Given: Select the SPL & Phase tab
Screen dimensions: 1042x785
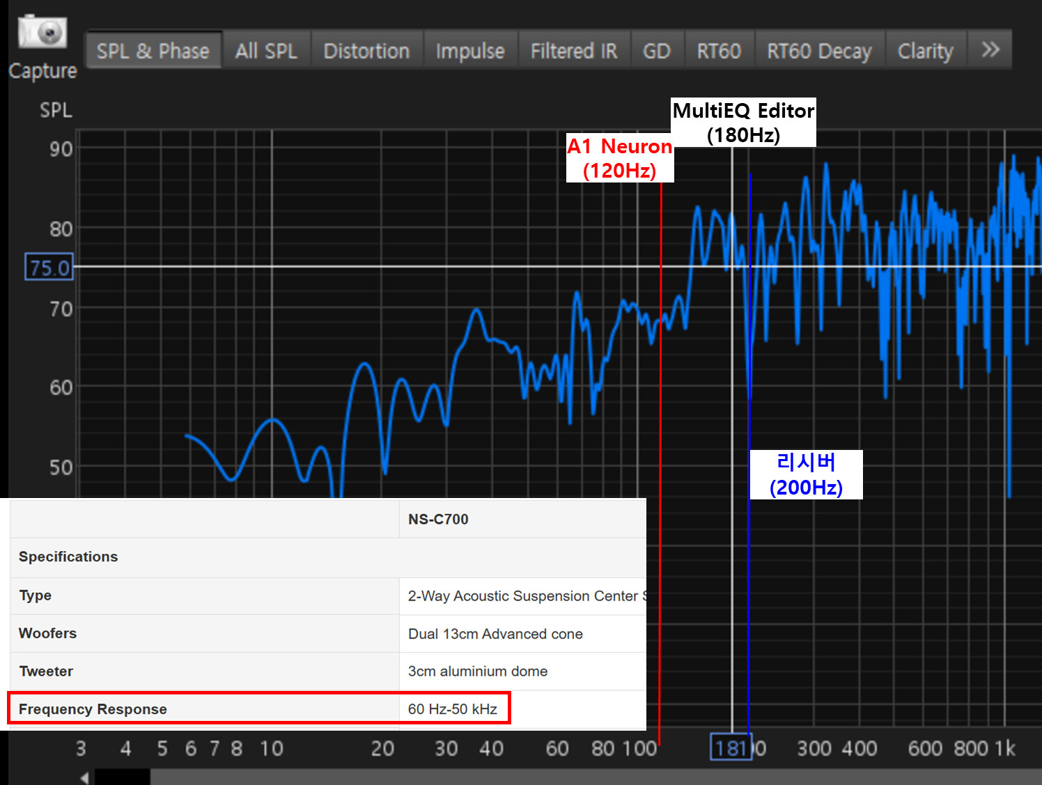Looking at the screenshot, I should [153, 51].
